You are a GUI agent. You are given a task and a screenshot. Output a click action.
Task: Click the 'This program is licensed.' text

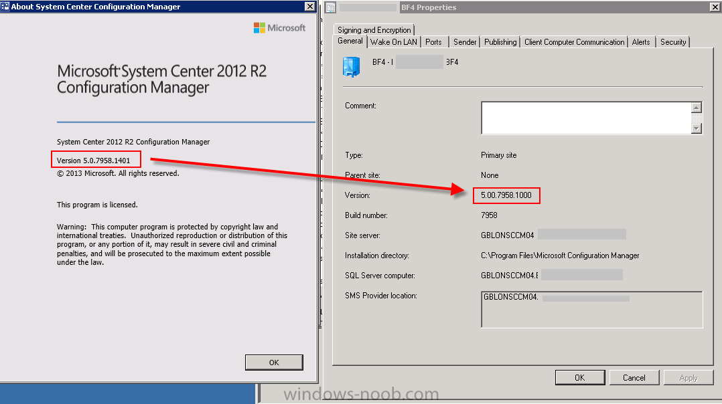(x=97, y=205)
